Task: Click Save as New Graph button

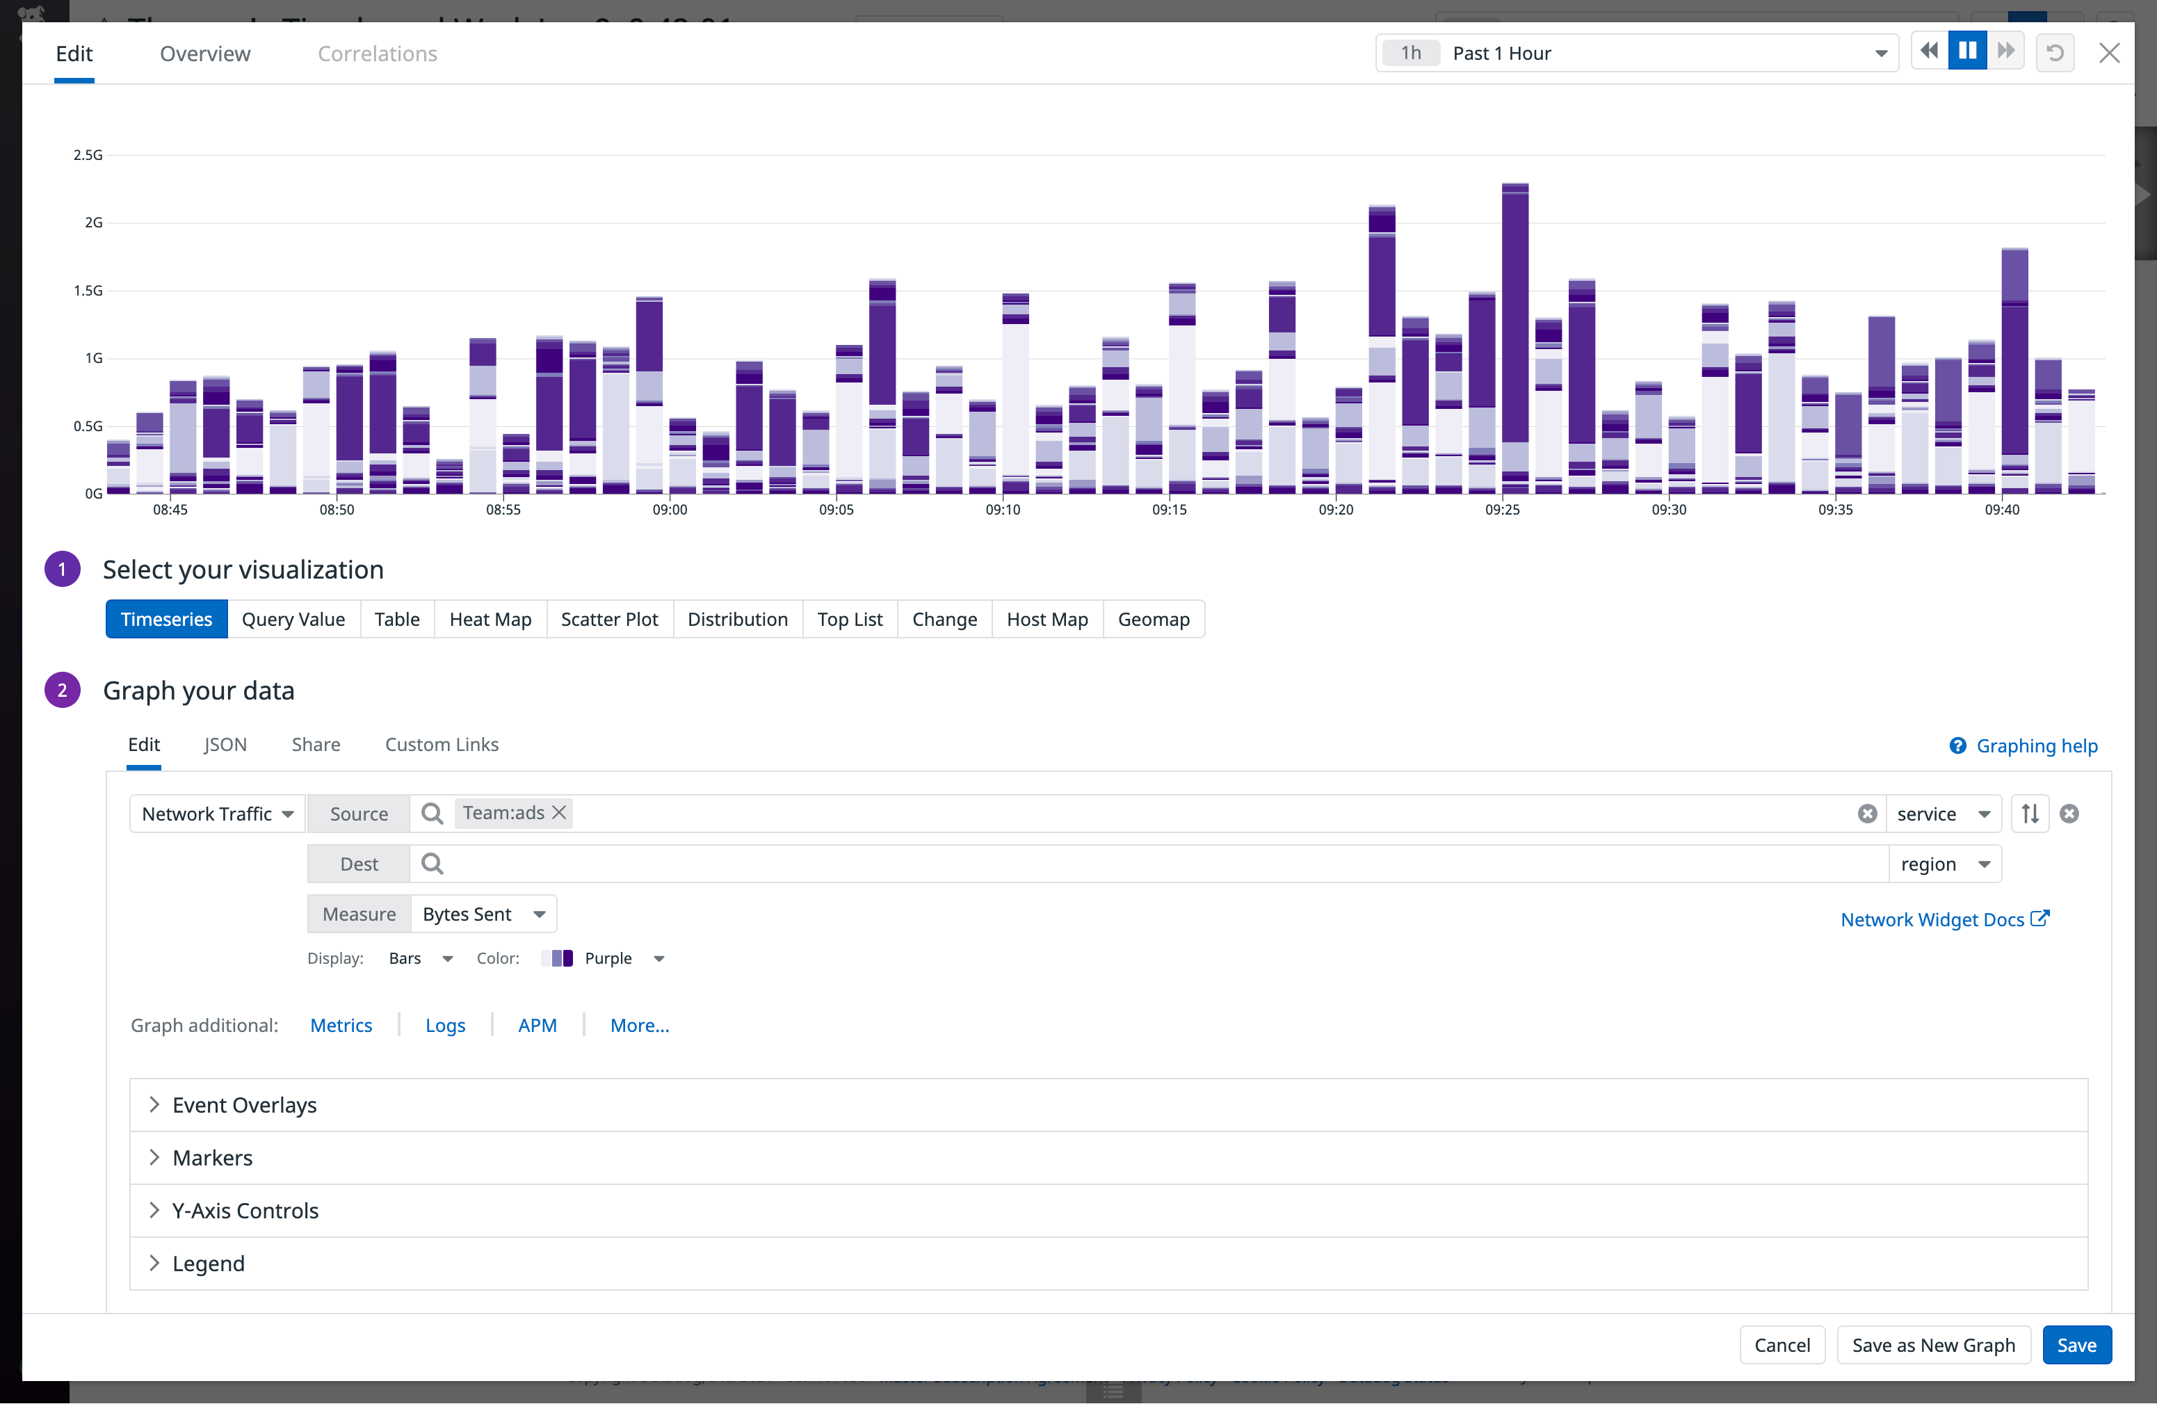Action: point(1934,1344)
